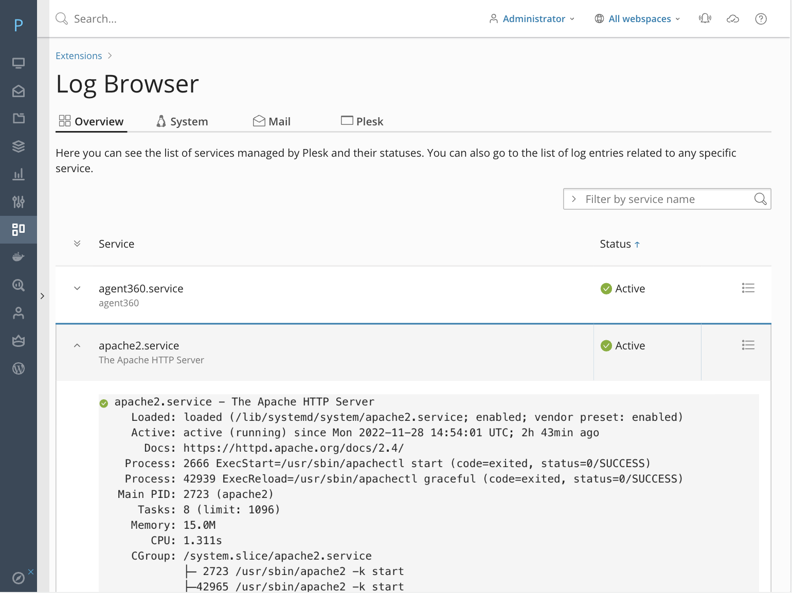
Task: Click the notifications bell icon
Action: (x=705, y=19)
